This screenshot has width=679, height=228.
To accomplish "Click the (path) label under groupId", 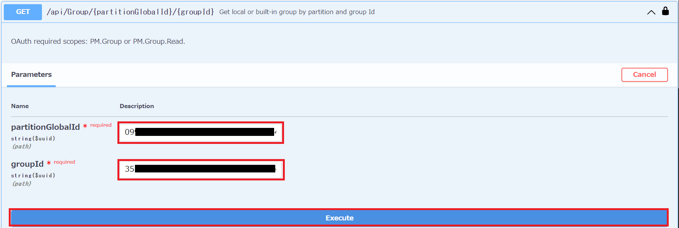I will pyautogui.click(x=22, y=184).
